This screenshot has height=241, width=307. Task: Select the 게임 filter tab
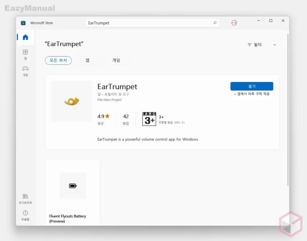(x=116, y=60)
